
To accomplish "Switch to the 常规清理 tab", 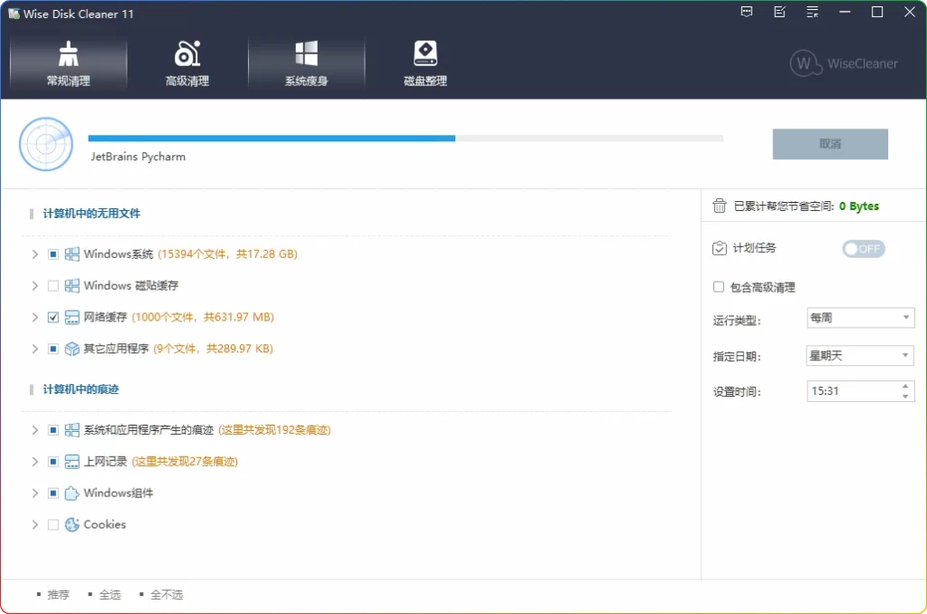I will (68, 62).
